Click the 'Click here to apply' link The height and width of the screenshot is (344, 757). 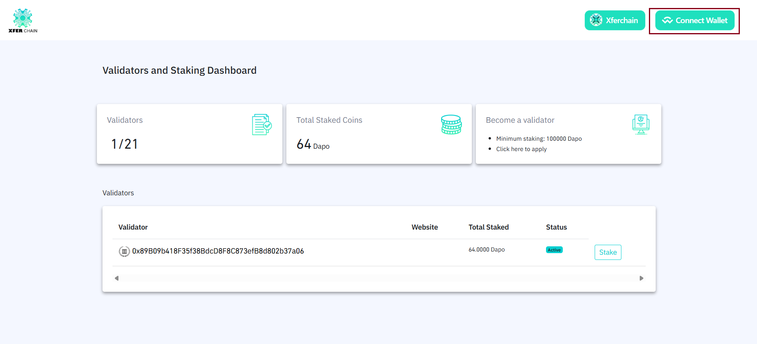point(521,149)
